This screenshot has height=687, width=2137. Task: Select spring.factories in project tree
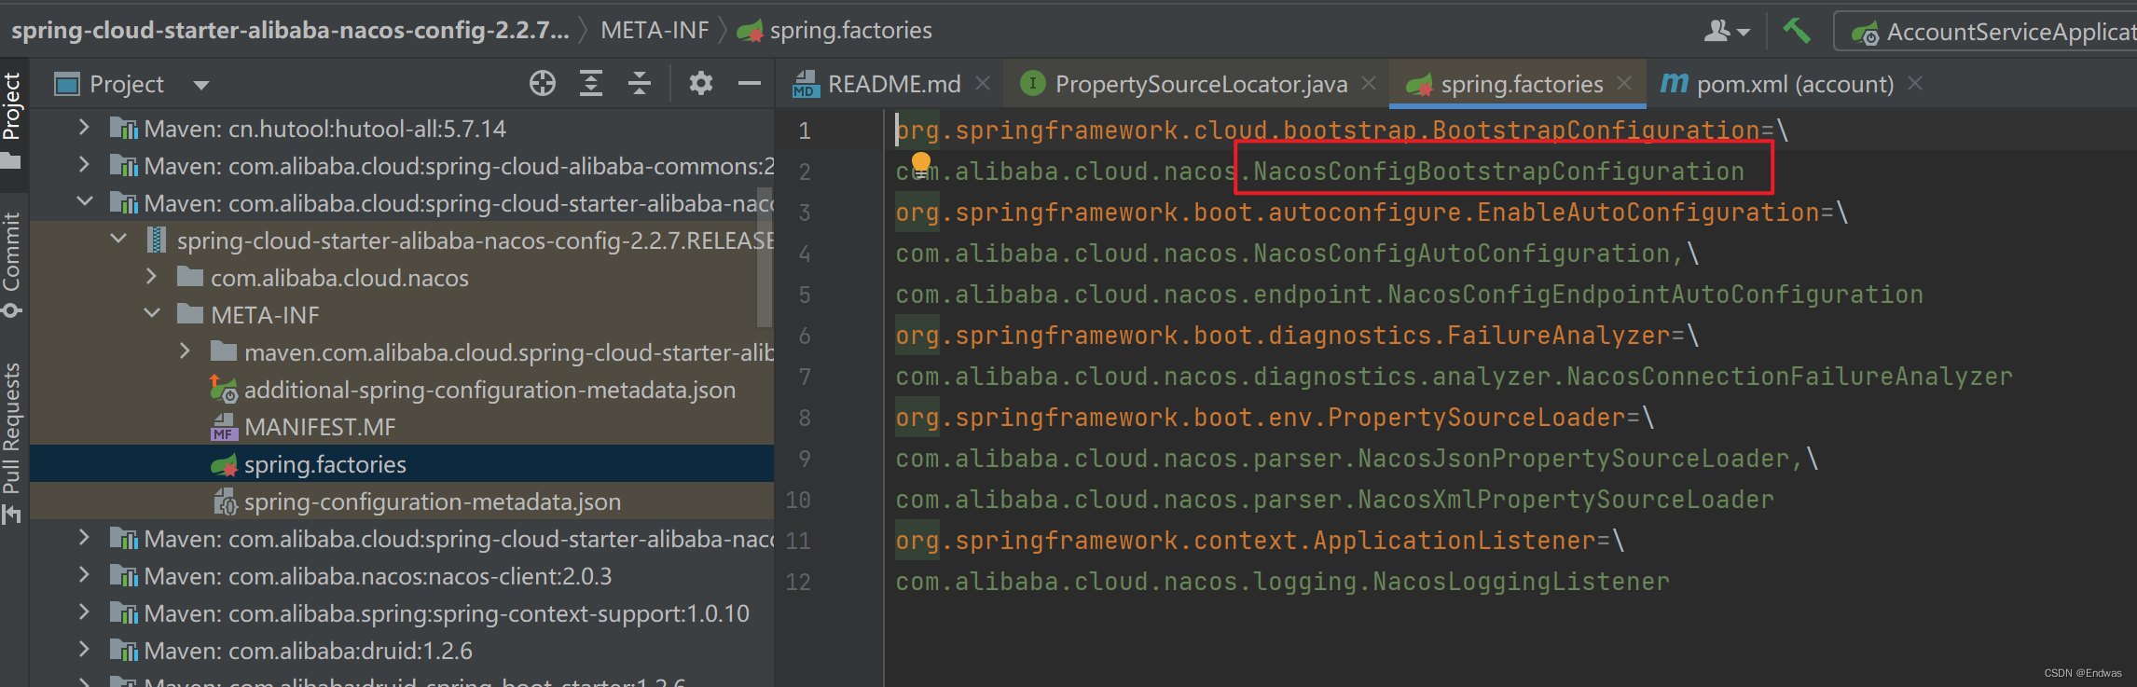point(325,464)
